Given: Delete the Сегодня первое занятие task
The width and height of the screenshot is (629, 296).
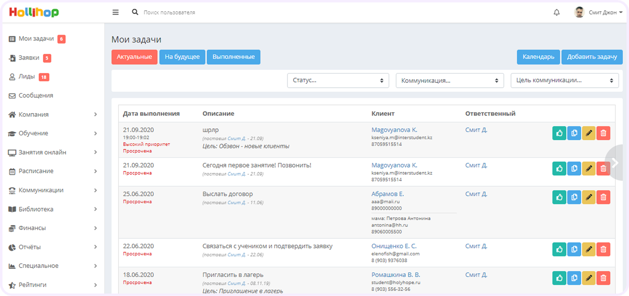Looking at the screenshot, I should click(x=604, y=168).
